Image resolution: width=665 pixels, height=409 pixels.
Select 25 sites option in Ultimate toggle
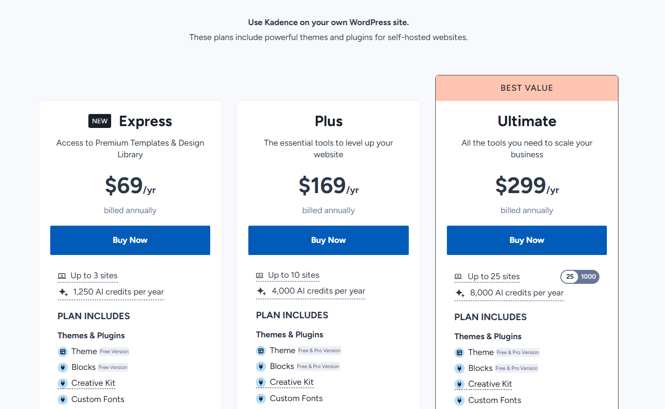pyautogui.click(x=570, y=277)
